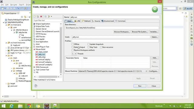Viewport: 194px width, 109px height.
Task: Open Chrome from the taskbar
Action: (x=29, y=106)
